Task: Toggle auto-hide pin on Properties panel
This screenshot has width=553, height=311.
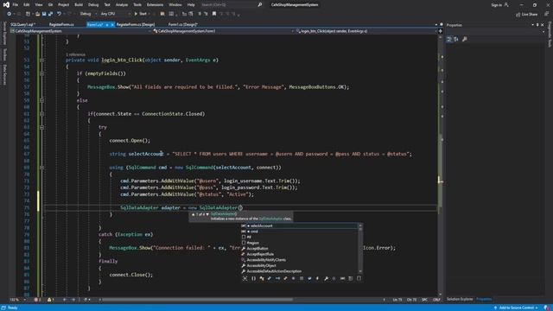Action: (537, 25)
